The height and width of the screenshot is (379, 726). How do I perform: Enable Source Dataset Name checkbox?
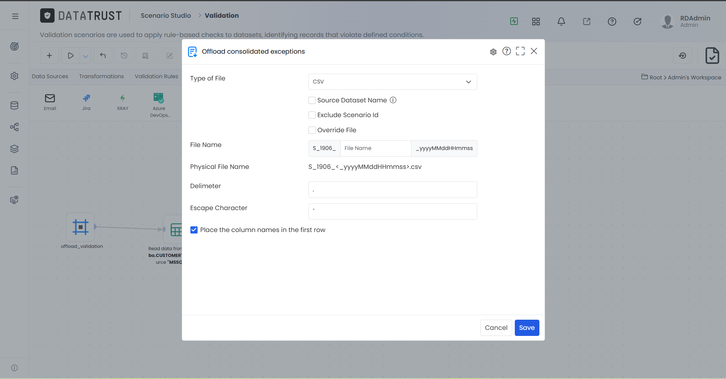[x=312, y=100]
